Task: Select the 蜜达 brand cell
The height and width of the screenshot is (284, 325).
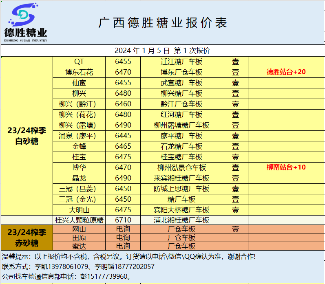Action: pyautogui.click(x=79, y=246)
